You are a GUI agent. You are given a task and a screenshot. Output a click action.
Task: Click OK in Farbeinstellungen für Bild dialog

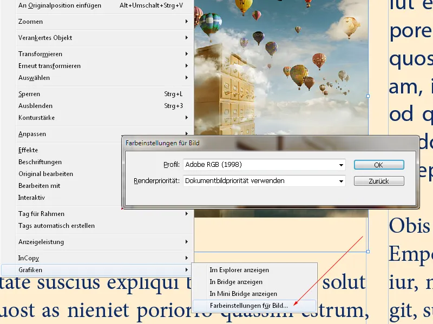(x=379, y=165)
